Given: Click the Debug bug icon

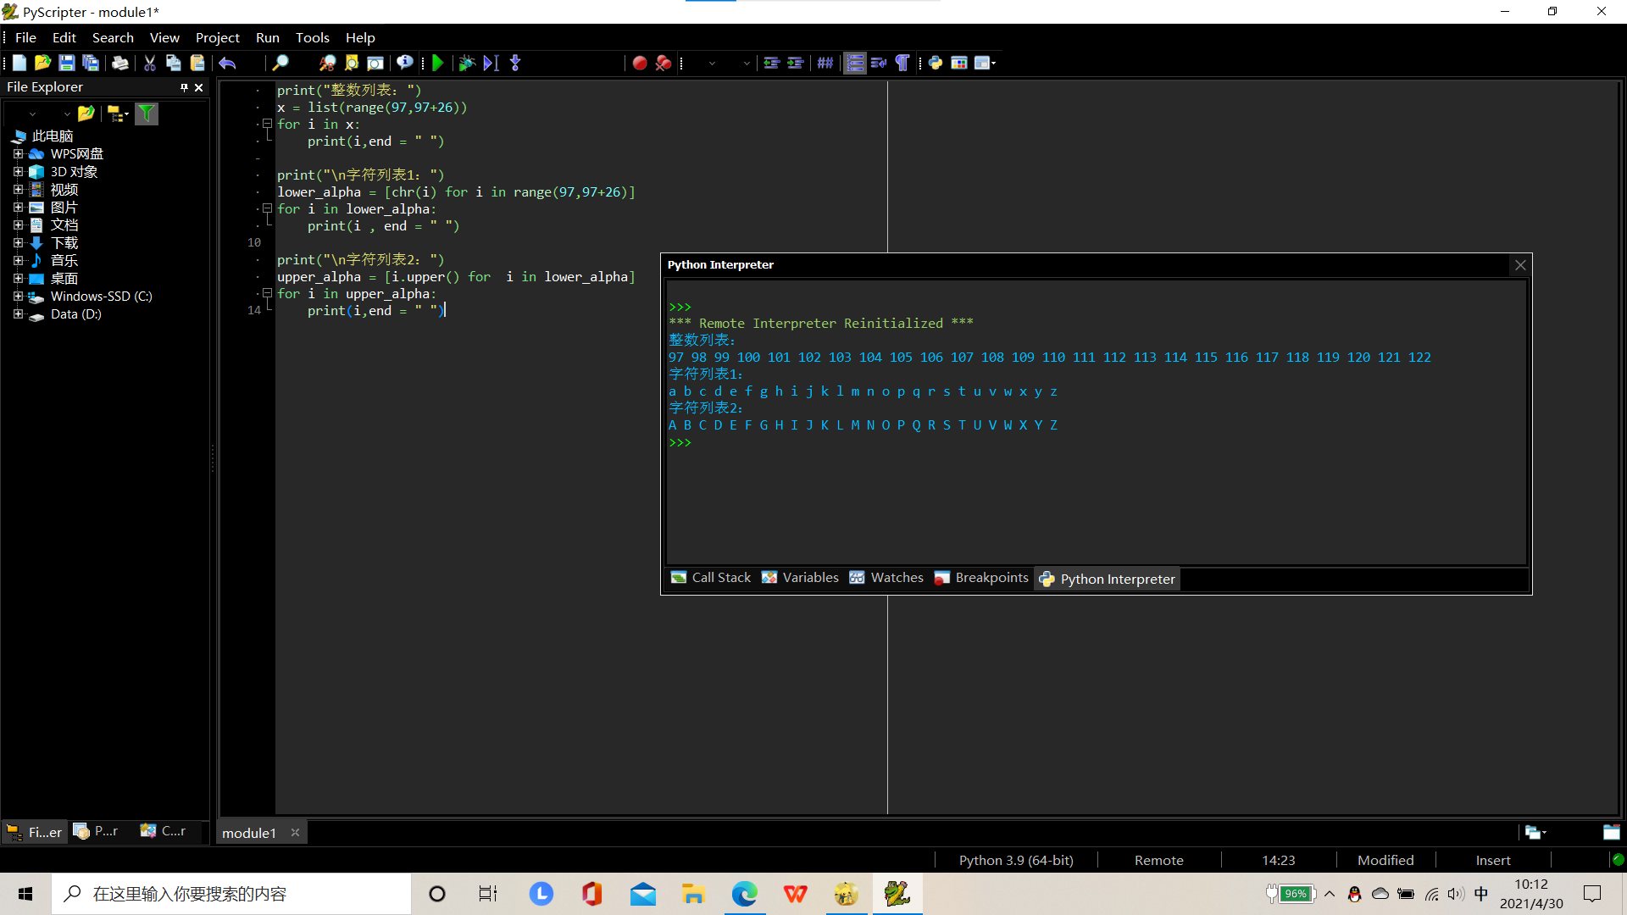Looking at the screenshot, I should pos(466,63).
